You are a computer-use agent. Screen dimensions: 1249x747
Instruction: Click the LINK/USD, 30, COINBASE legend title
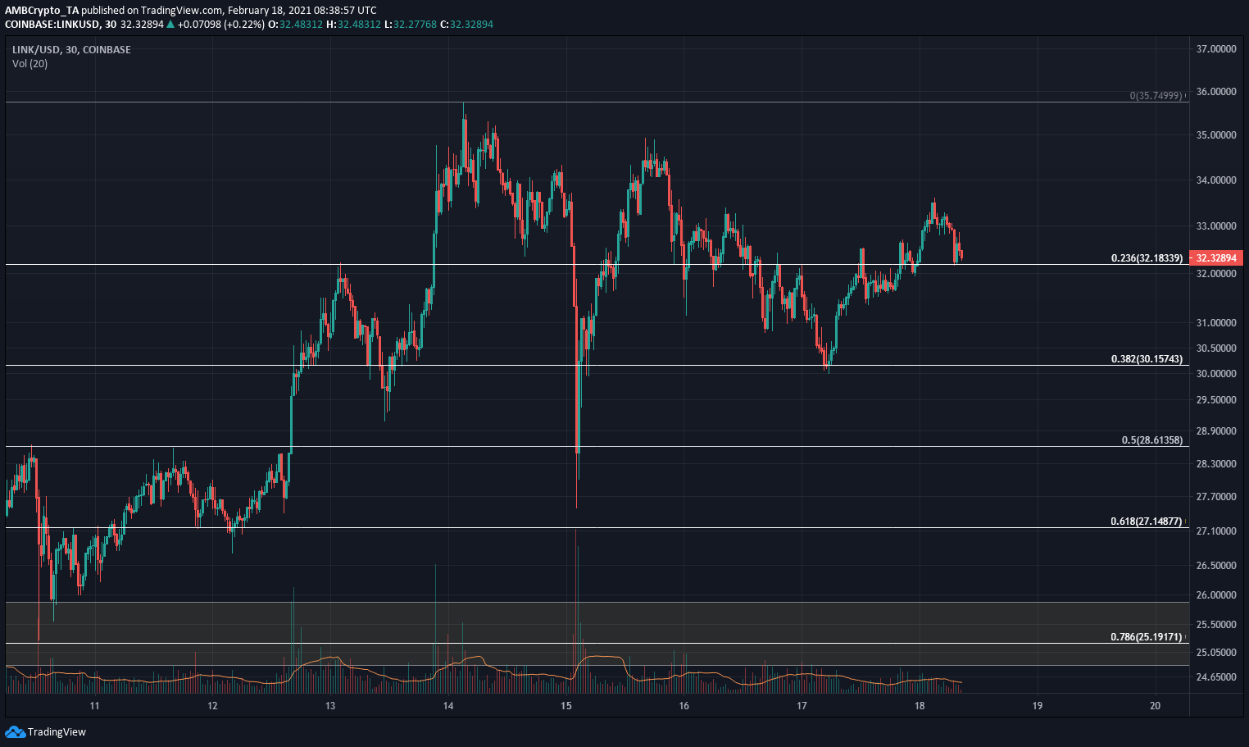tap(71, 50)
